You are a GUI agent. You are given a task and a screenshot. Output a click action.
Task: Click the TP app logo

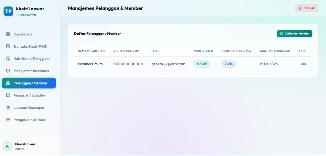click(8, 11)
